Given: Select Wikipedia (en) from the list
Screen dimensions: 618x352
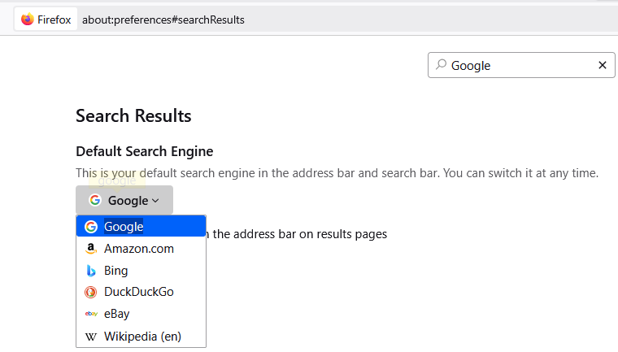Looking at the screenshot, I should [x=141, y=337].
